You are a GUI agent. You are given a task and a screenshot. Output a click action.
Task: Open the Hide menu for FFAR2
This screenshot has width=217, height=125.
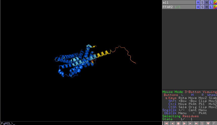click(x=207, y=7)
